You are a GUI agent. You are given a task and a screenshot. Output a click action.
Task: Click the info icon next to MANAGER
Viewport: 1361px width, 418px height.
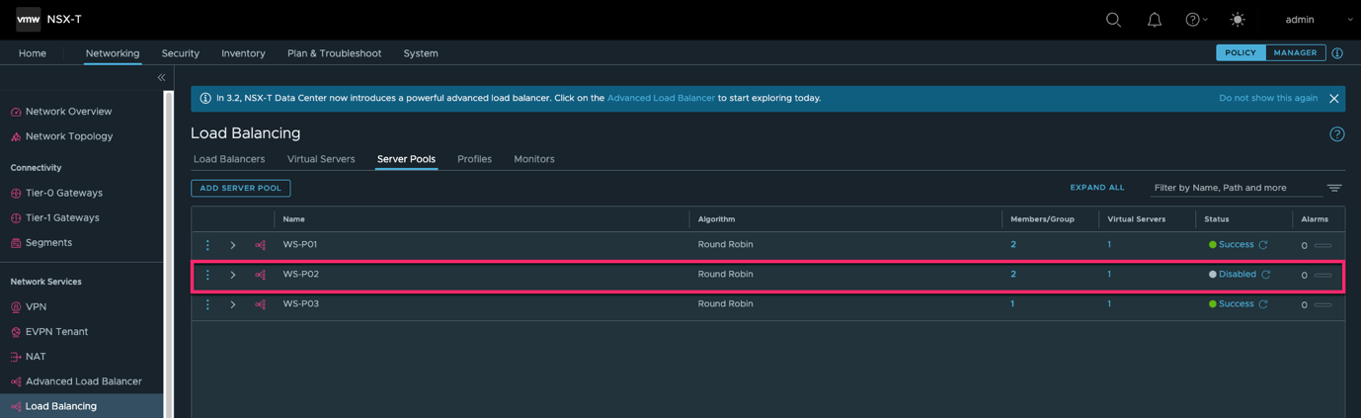[1337, 53]
